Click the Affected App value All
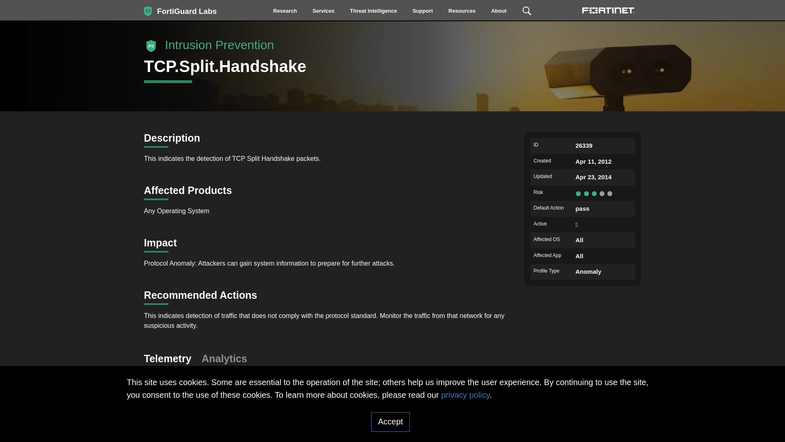This screenshot has height=442, width=785. [579, 256]
